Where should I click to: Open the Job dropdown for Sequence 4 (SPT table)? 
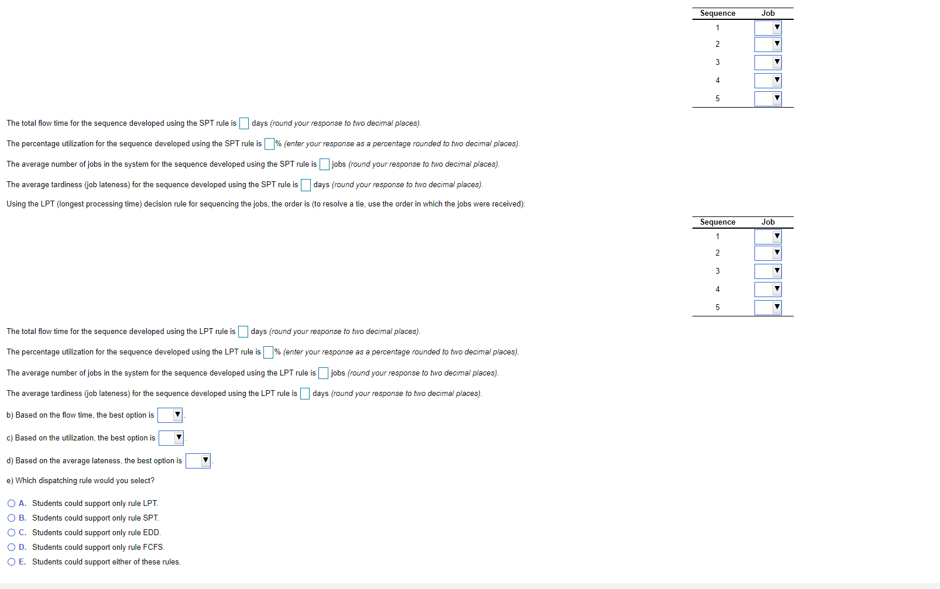767,80
